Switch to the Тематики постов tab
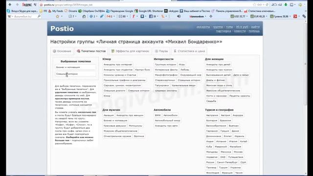 click(x=91, y=51)
